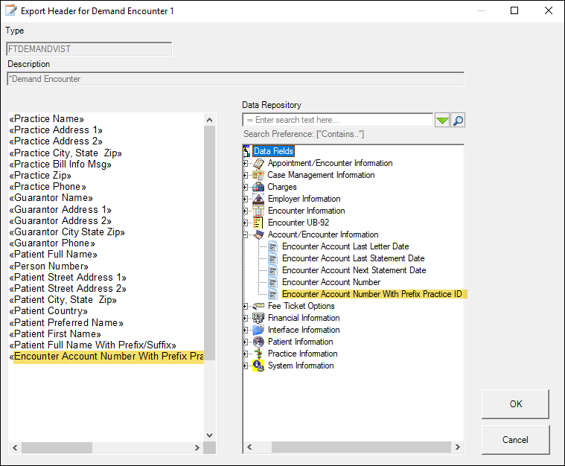The height and width of the screenshot is (466, 565).
Task: Click the System Information icon
Action: (258, 366)
